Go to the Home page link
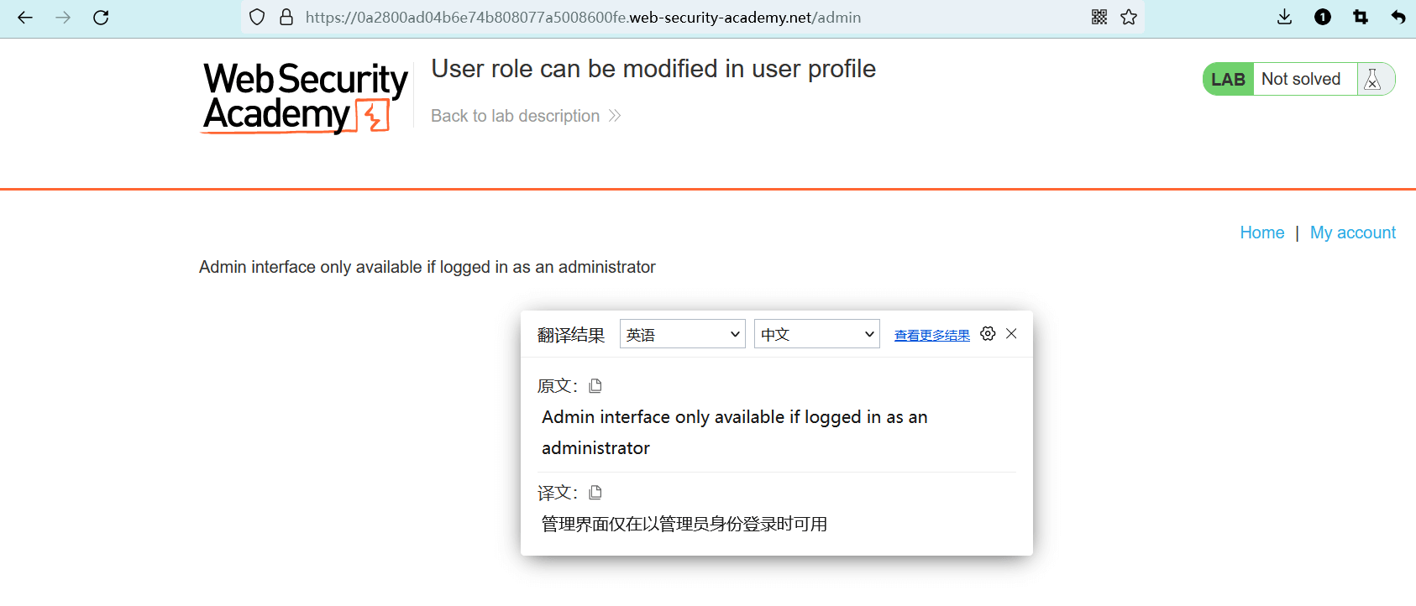Image resolution: width=1416 pixels, height=606 pixels. [x=1261, y=232]
